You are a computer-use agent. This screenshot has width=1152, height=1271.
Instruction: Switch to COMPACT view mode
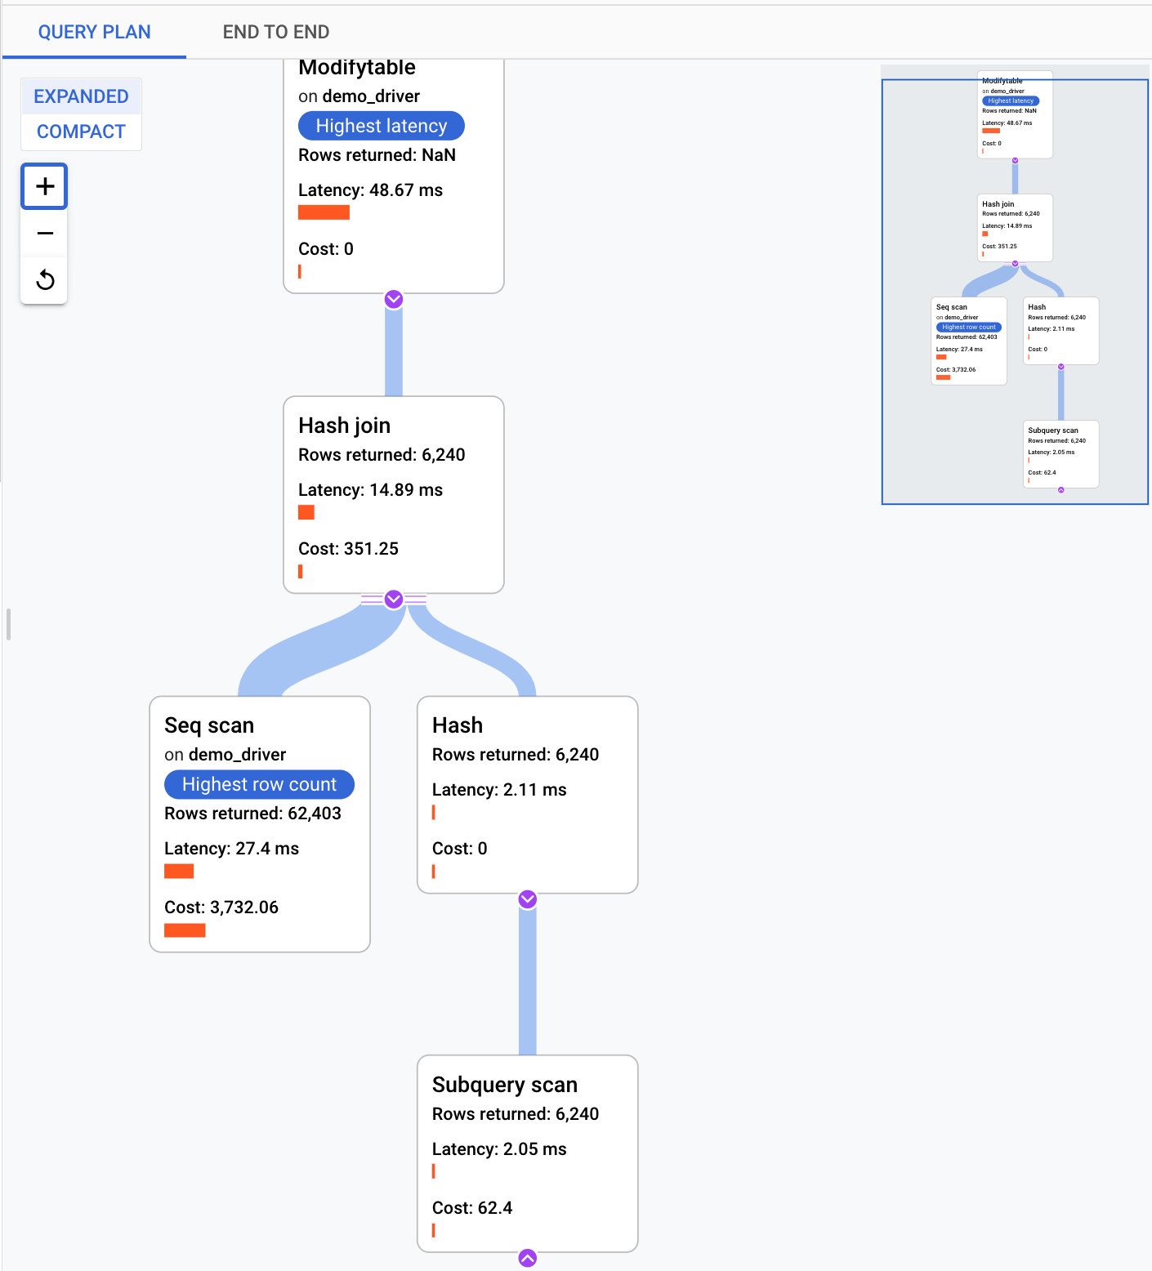[81, 131]
